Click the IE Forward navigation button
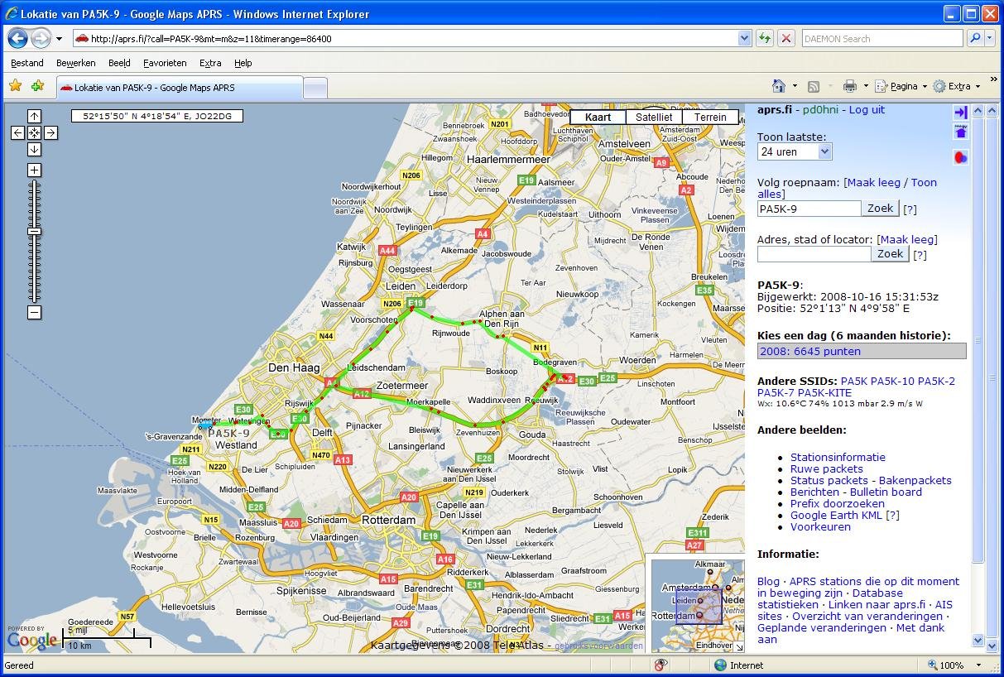The height and width of the screenshot is (677, 1004). coord(41,38)
